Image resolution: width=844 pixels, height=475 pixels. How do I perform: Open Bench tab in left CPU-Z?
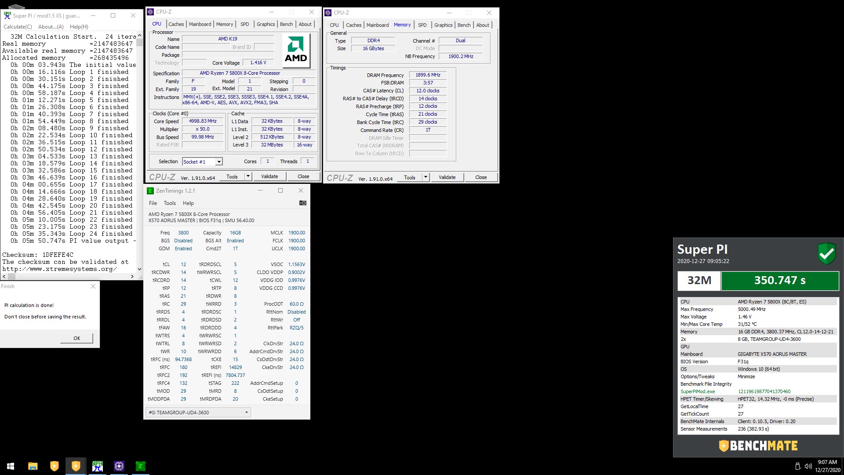[x=286, y=24]
